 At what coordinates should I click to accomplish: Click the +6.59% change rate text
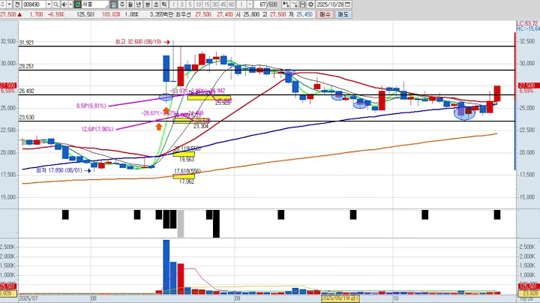pyautogui.click(x=55, y=14)
